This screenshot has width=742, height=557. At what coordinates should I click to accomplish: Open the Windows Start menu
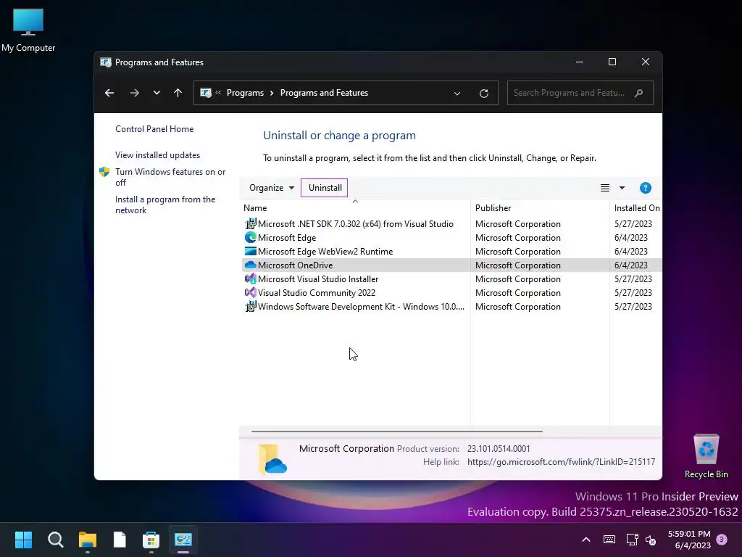[x=23, y=540]
